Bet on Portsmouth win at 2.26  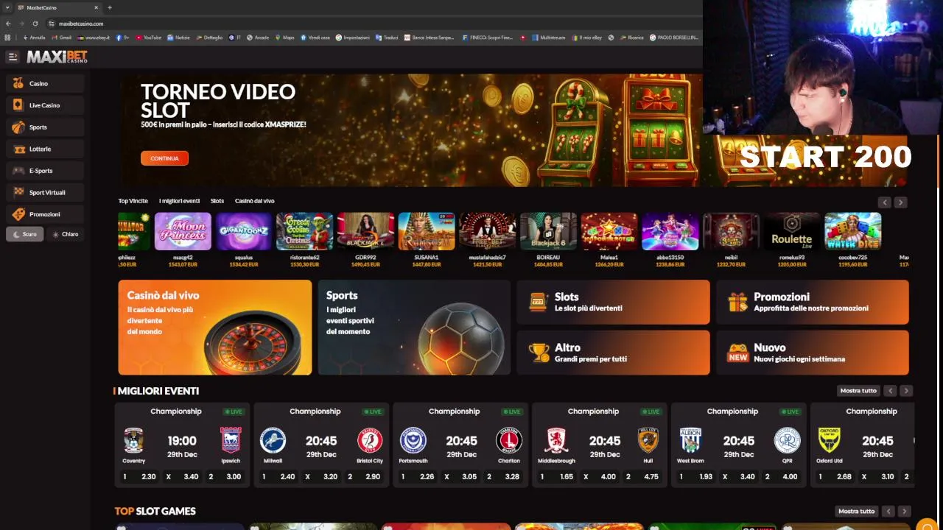pyautogui.click(x=418, y=477)
